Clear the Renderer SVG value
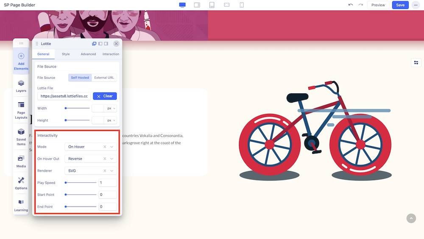Screen dimensions: 424x239 [105, 171]
